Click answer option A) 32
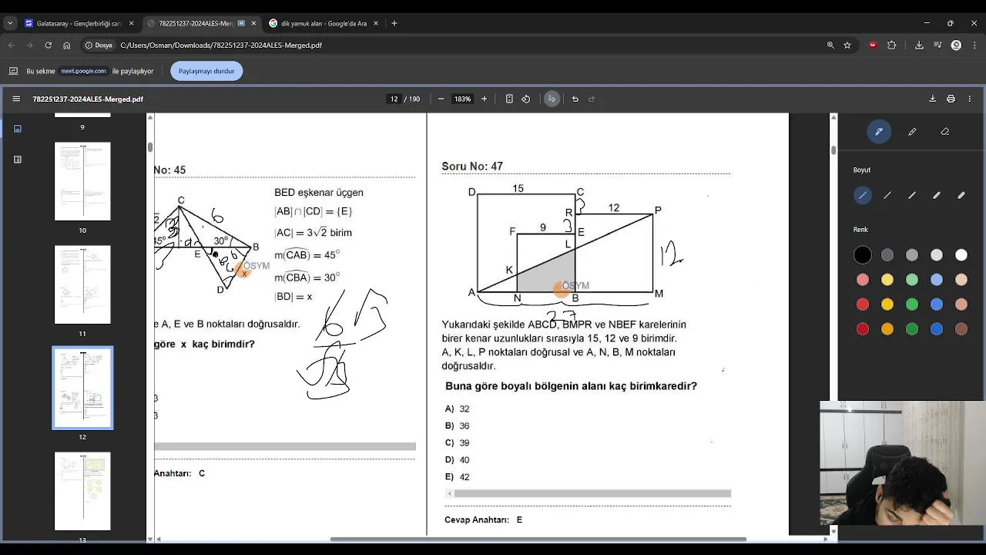Image resolution: width=986 pixels, height=555 pixels. [x=458, y=409]
